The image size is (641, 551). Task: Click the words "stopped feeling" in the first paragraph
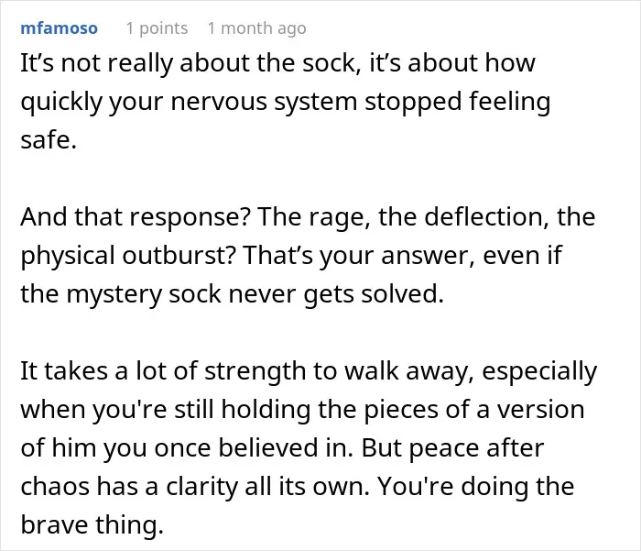[458, 102]
